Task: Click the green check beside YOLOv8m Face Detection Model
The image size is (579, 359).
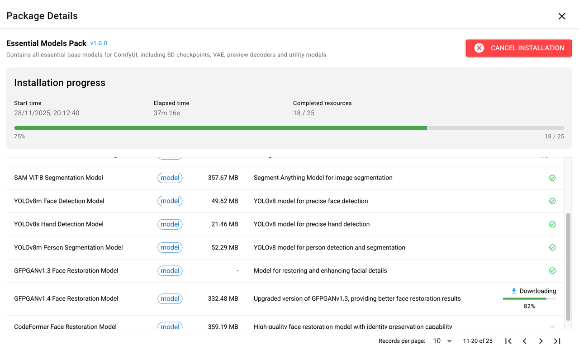Action: tap(552, 201)
